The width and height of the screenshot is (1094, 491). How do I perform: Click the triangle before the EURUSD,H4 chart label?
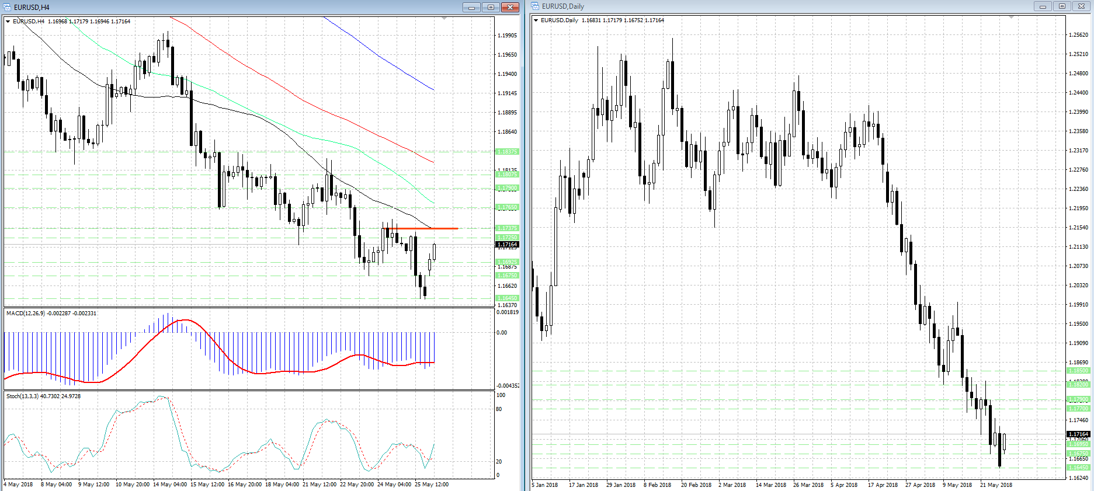8,22
